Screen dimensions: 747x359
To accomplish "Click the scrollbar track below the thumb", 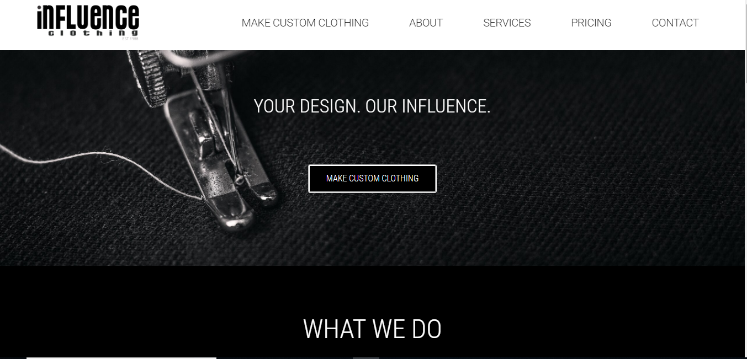I will 746,221.
